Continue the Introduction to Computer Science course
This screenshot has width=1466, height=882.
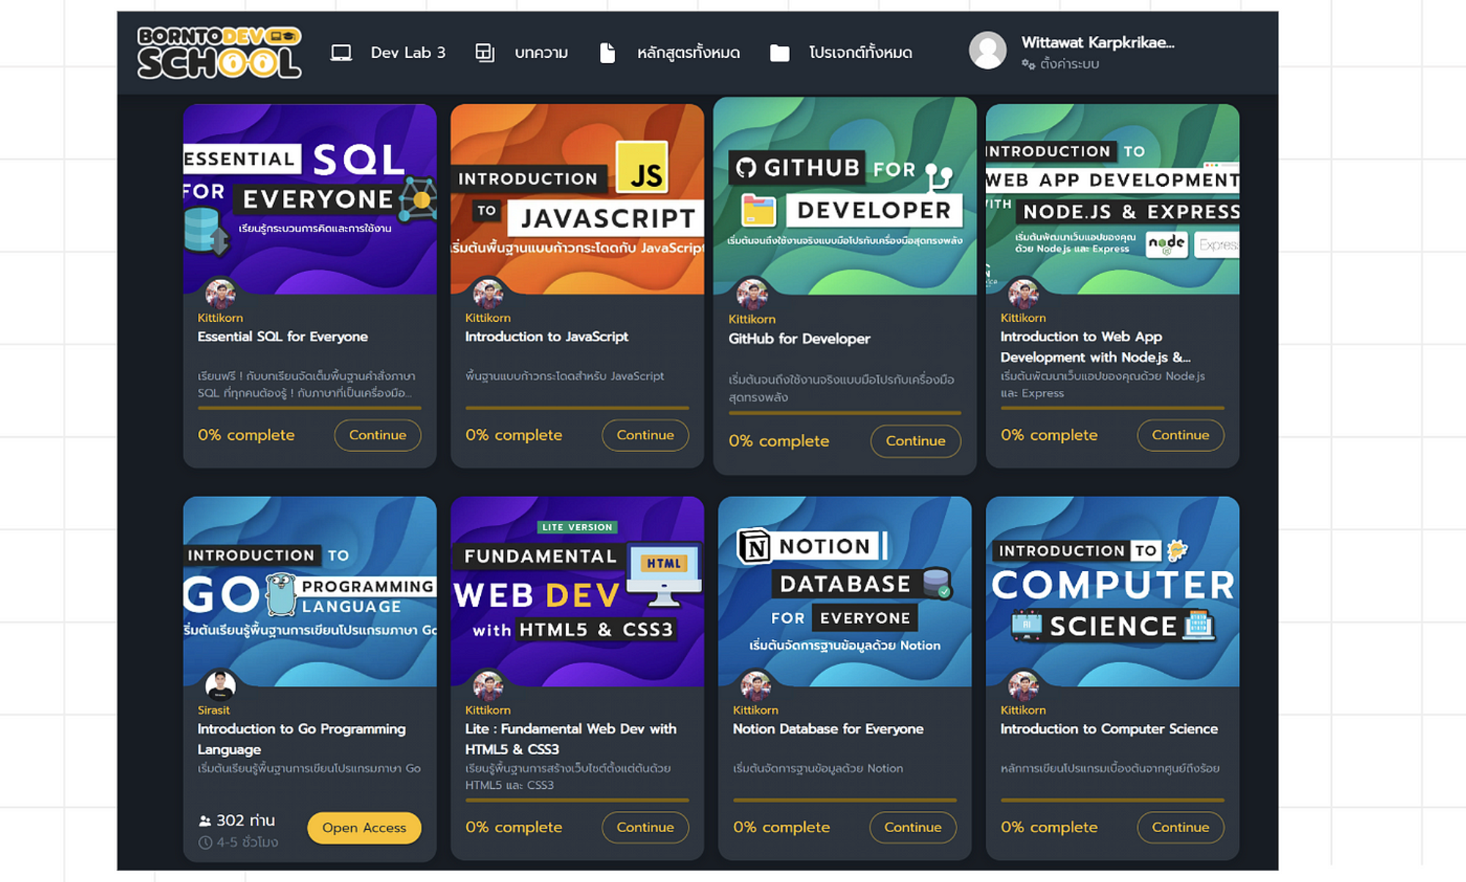[x=1180, y=827]
